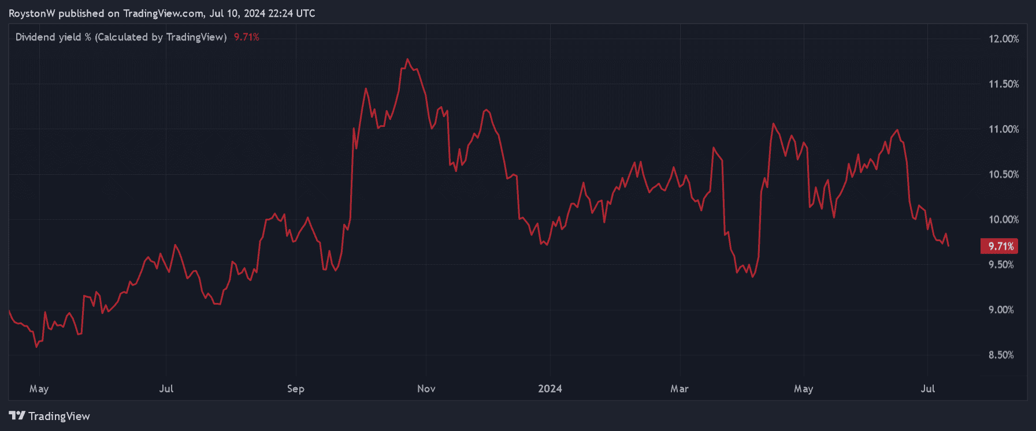Click the 12.00% y-axis label
The width and height of the screenshot is (1036, 431).
(x=1004, y=39)
